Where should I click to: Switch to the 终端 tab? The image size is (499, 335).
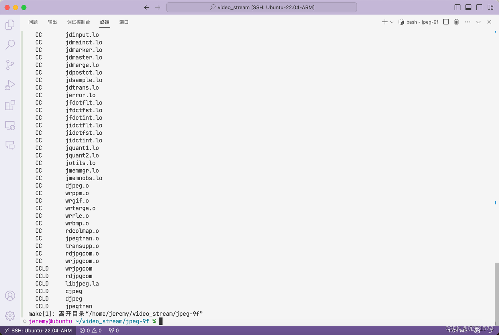click(105, 22)
